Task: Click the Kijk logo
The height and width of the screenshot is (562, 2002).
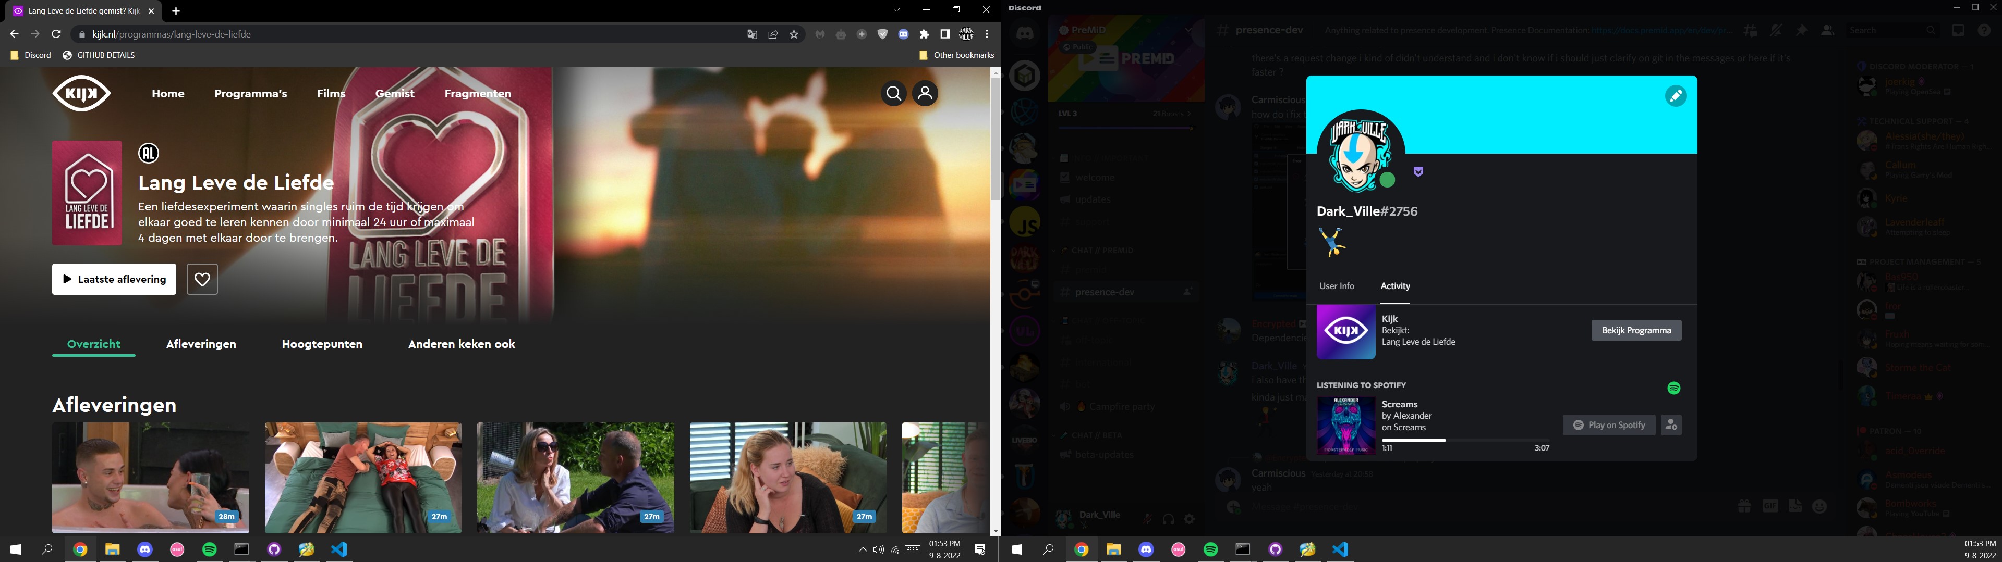Action: tap(81, 93)
